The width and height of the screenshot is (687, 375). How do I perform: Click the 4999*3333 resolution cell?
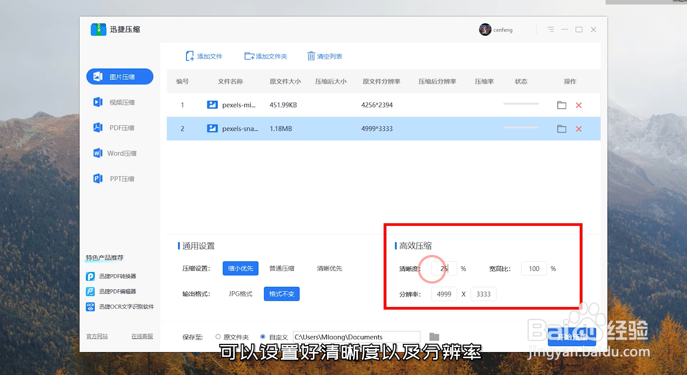click(x=377, y=128)
